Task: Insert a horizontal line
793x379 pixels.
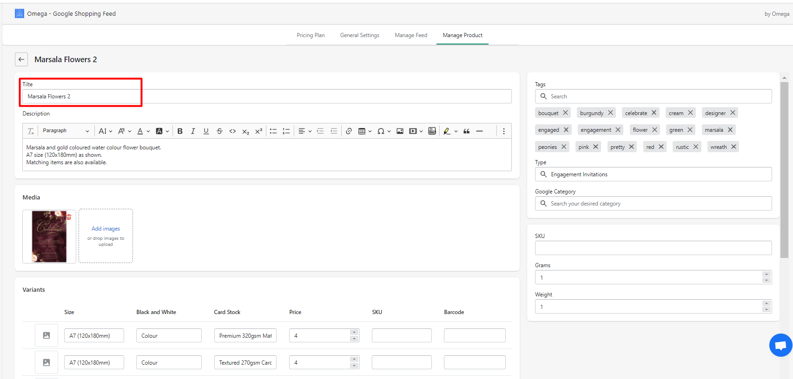Action: (480, 131)
